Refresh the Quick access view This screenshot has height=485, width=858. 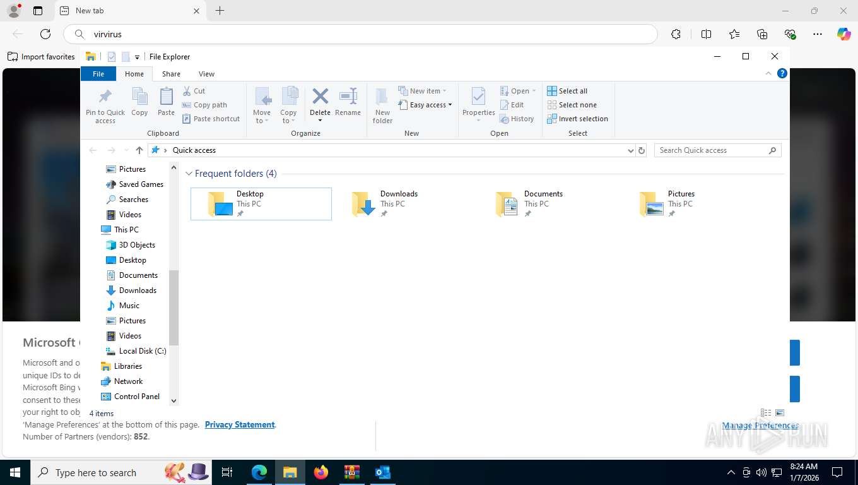point(642,150)
